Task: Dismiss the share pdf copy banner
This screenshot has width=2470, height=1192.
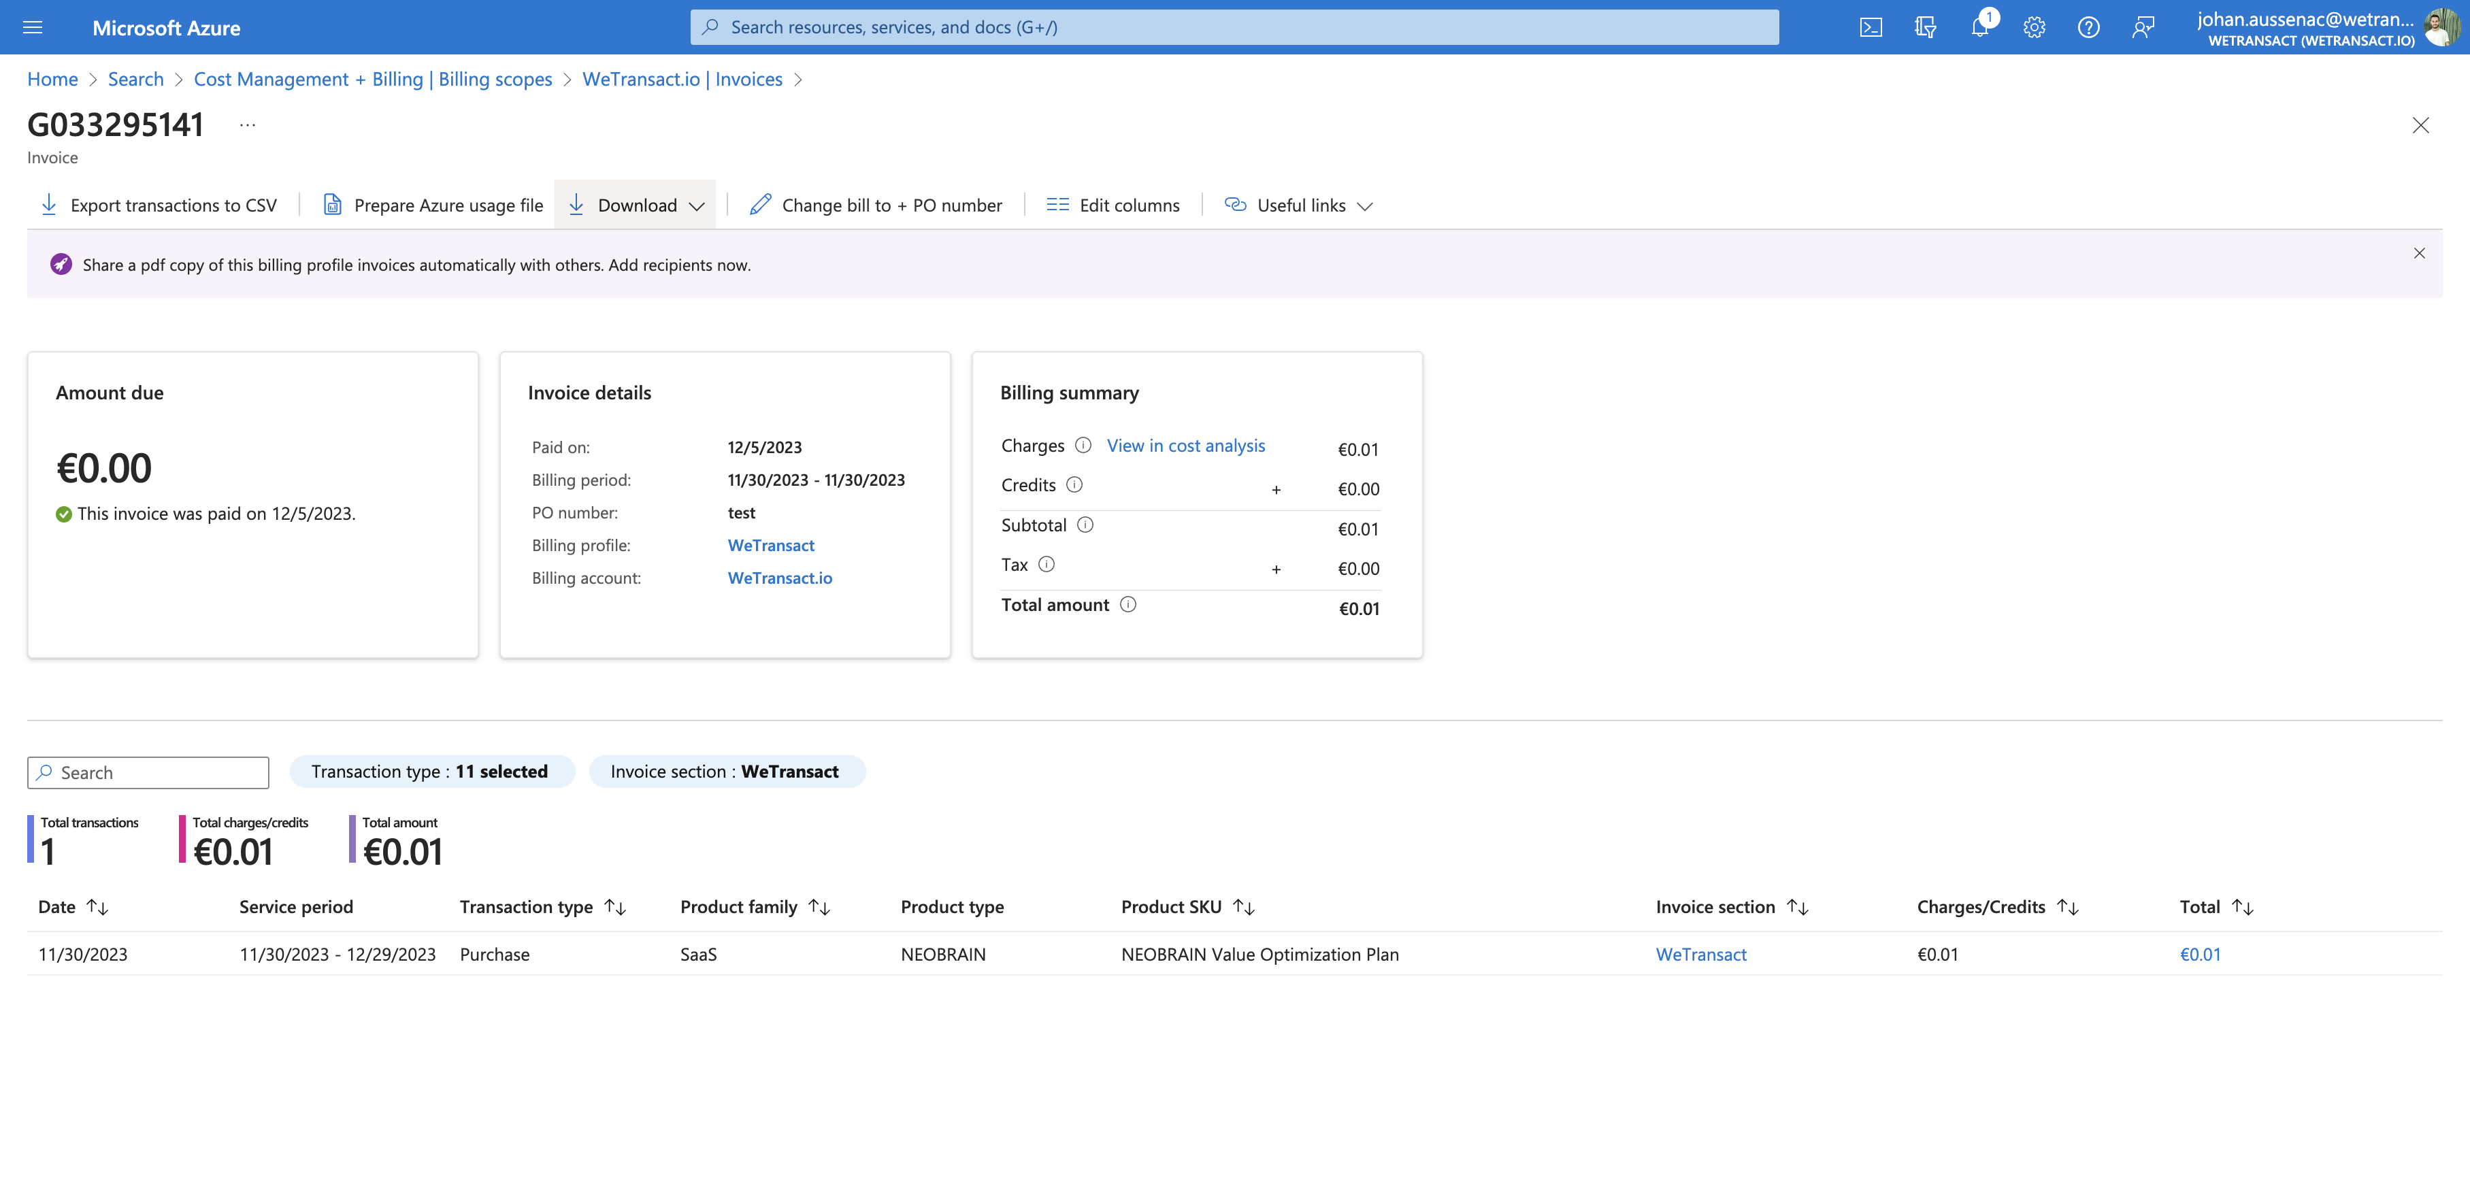Action: tap(2419, 253)
